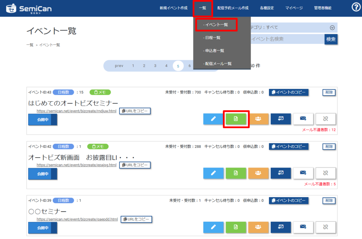Edit event ID 42 with pencil icon

tap(213, 173)
